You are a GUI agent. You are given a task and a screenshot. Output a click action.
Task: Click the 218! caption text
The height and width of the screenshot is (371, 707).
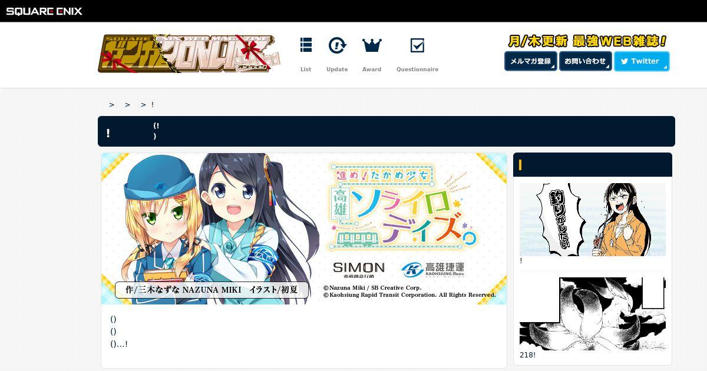click(x=527, y=355)
